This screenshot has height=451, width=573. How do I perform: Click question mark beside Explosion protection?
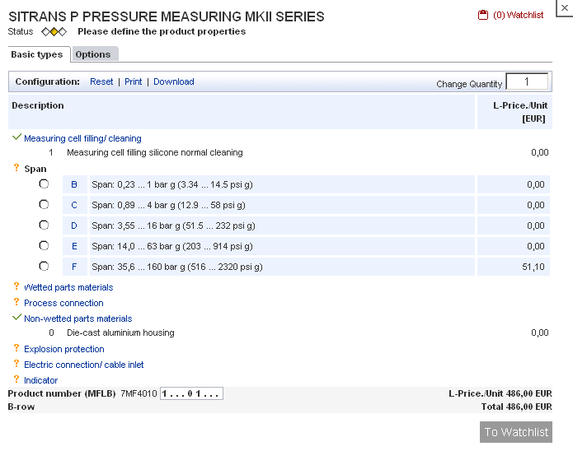[x=16, y=348]
